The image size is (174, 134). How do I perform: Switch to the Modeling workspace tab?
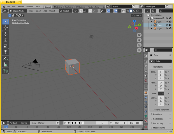pyautogui.click(x=58, y=7)
